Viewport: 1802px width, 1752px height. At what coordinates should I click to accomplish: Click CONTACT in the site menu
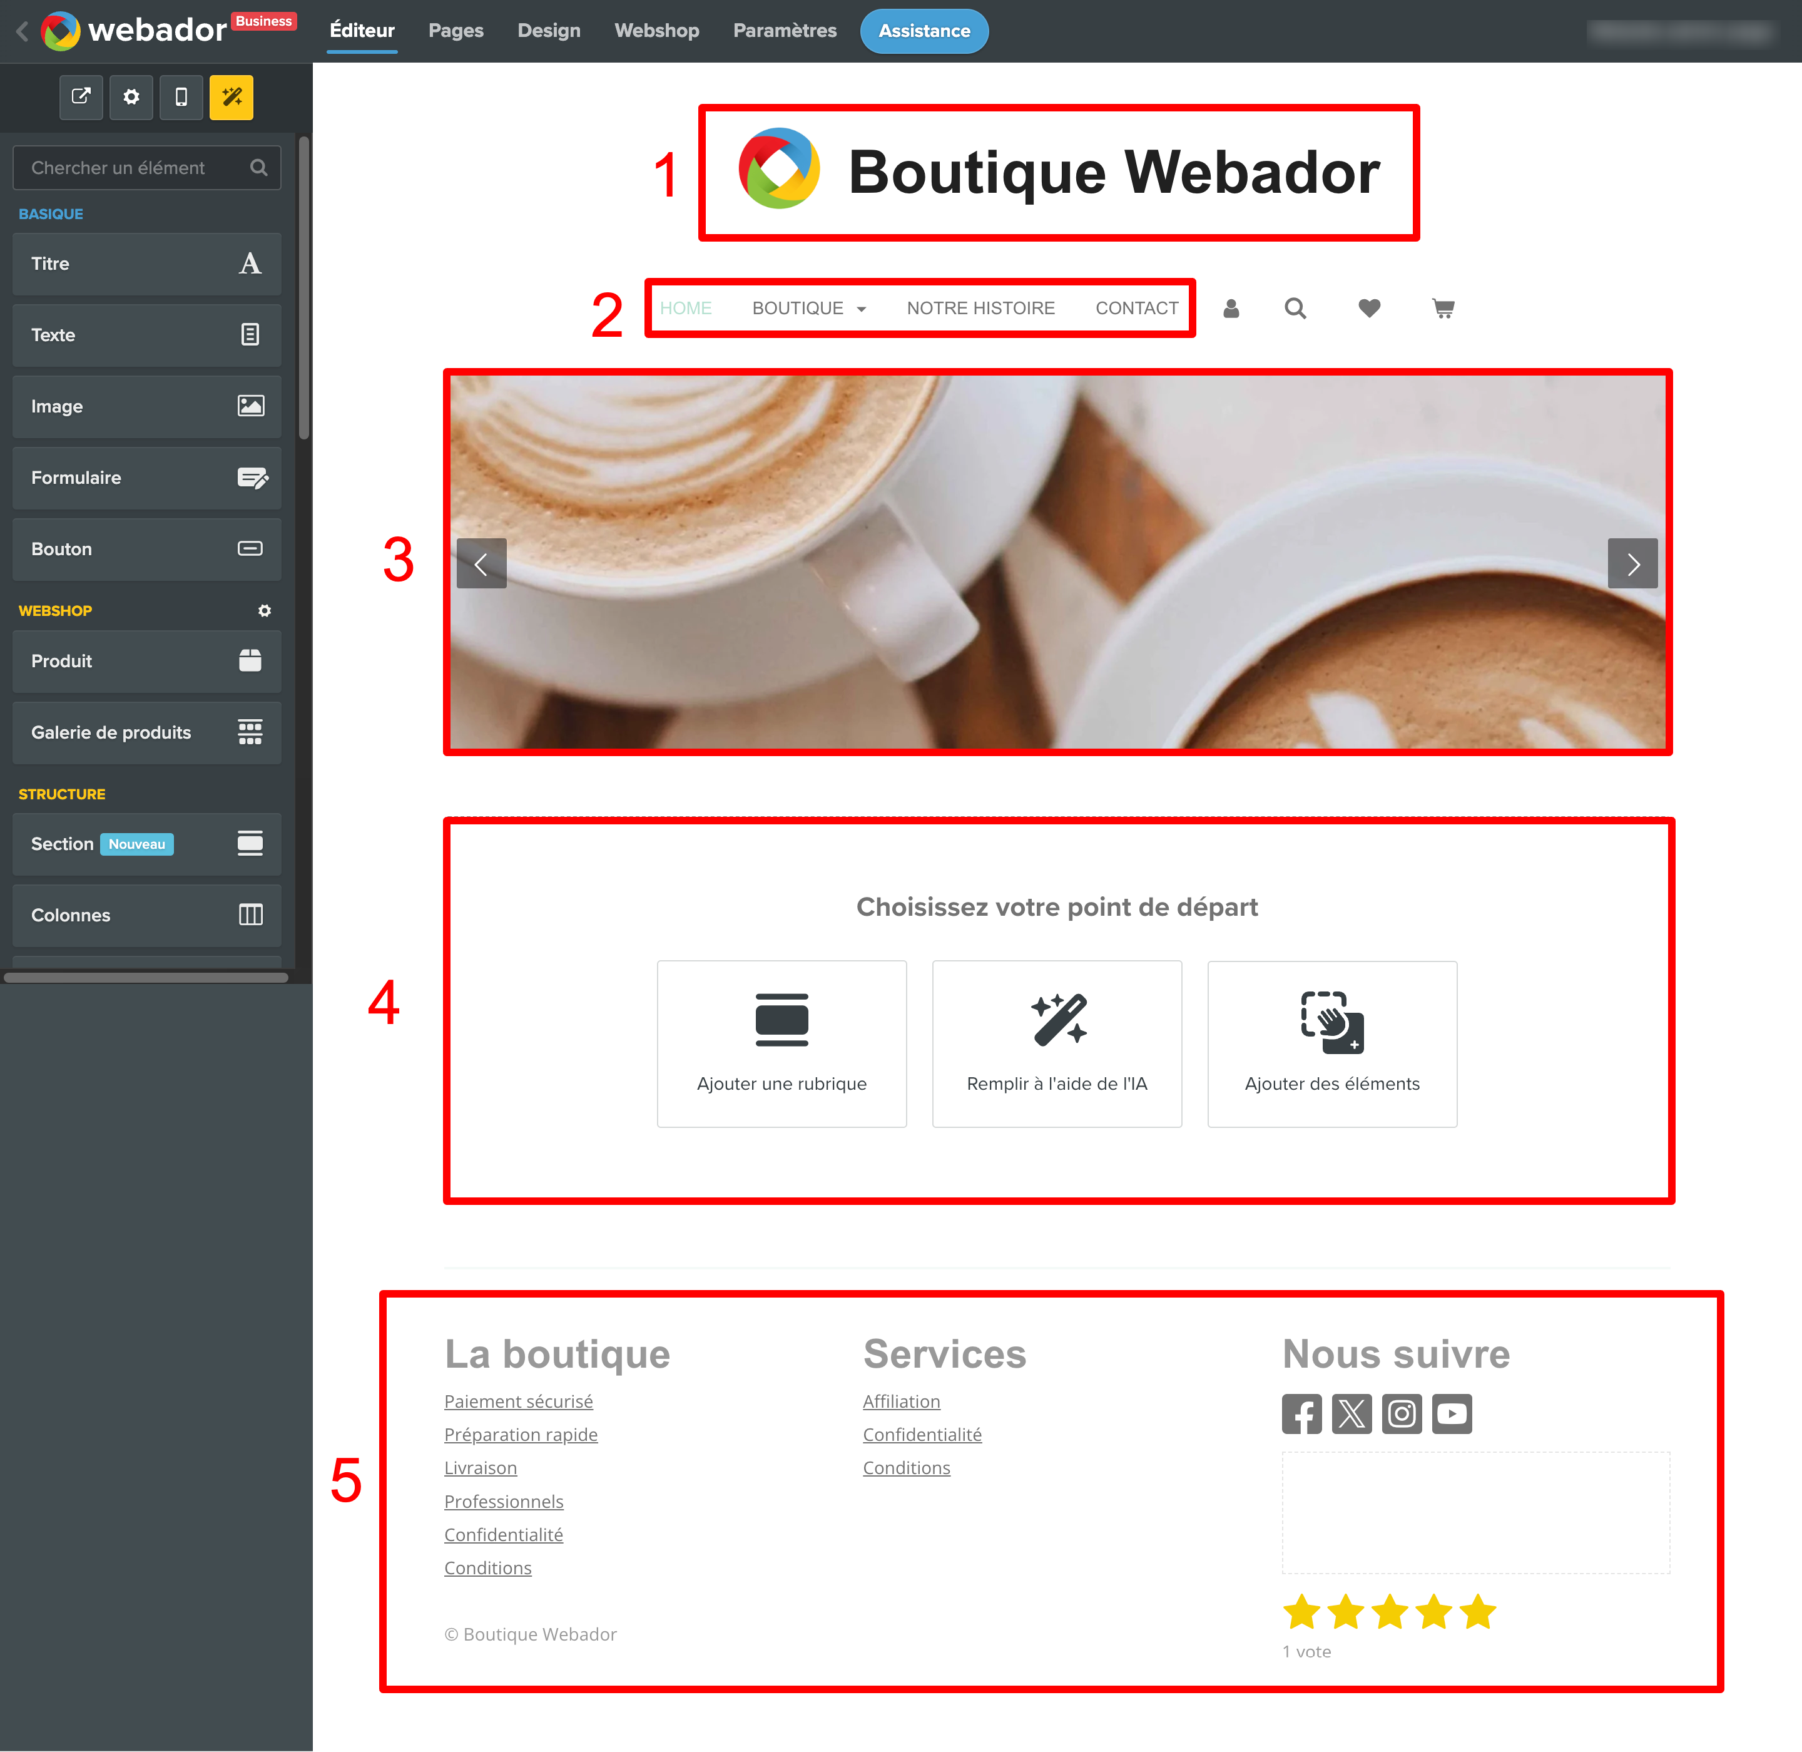[x=1137, y=308]
